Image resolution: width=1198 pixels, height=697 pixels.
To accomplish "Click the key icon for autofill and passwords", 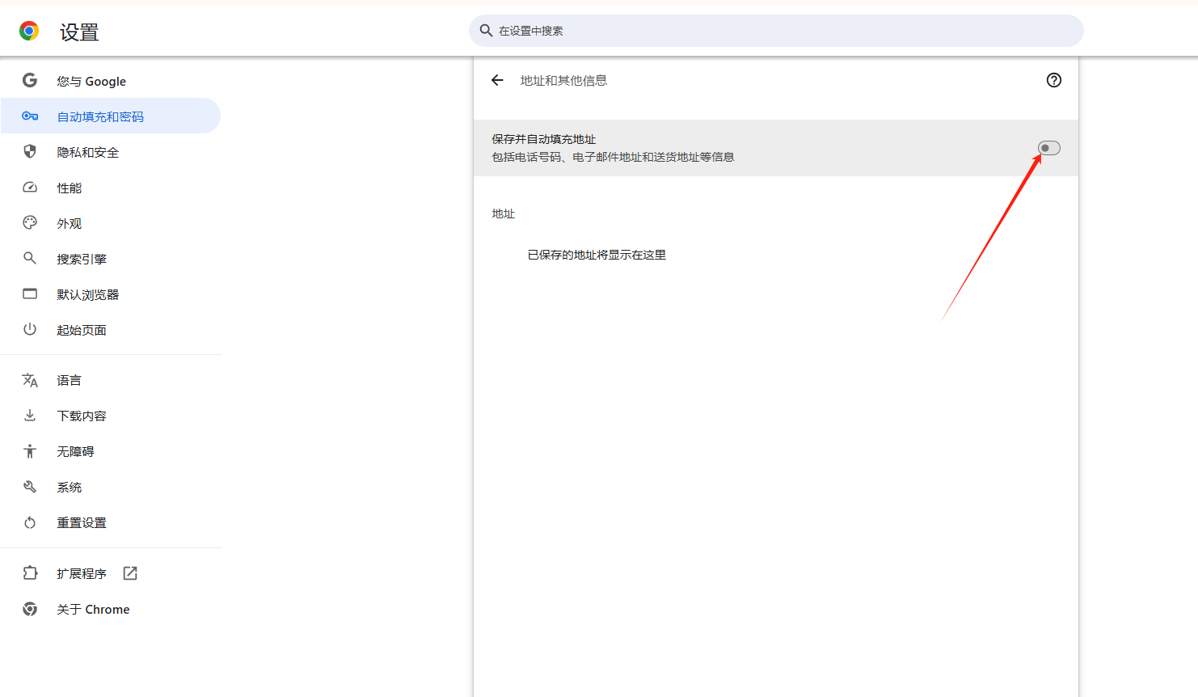I will point(30,116).
